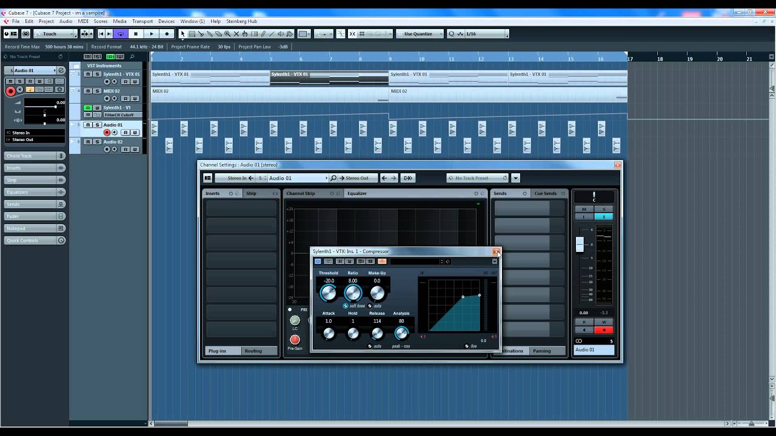
Task: Select the Glue tool
Action: point(209,34)
